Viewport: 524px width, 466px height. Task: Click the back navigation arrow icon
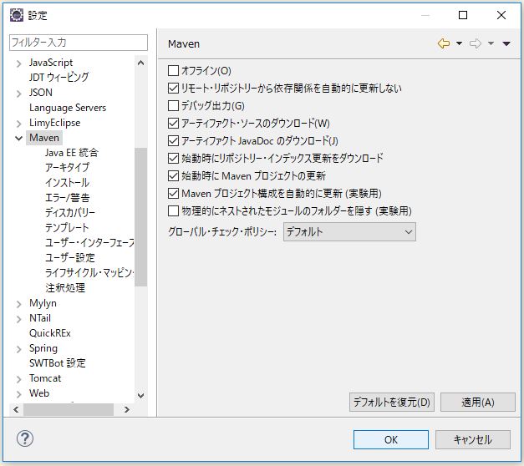coord(444,43)
